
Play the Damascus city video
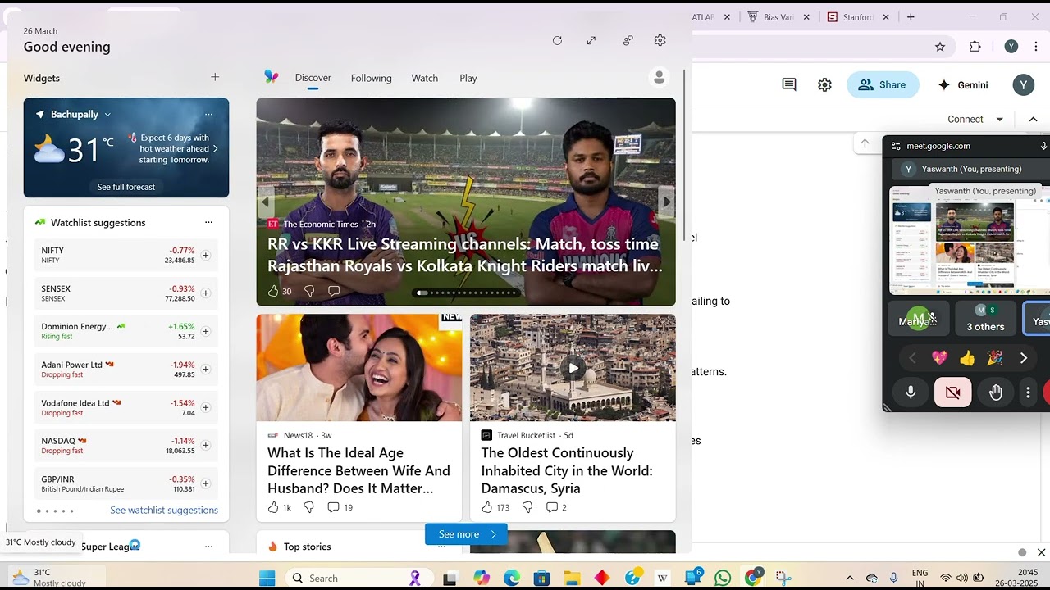click(573, 368)
